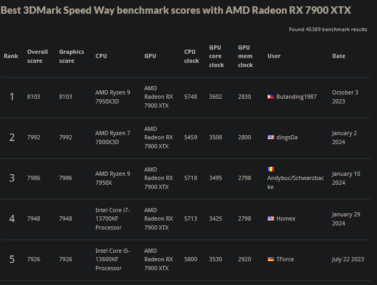Viewport: 377px width, 285px height.
Task: Click the Date column header
Action: pos(338,56)
